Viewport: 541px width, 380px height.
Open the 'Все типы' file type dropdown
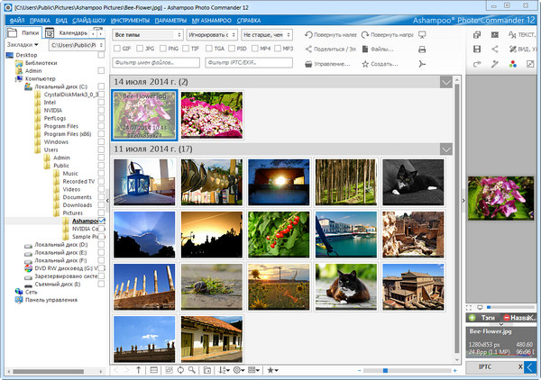click(x=147, y=34)
